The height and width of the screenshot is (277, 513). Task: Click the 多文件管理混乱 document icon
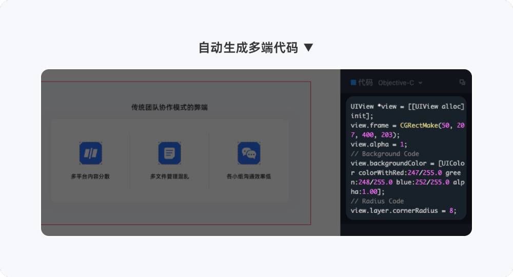pos(169,153)
